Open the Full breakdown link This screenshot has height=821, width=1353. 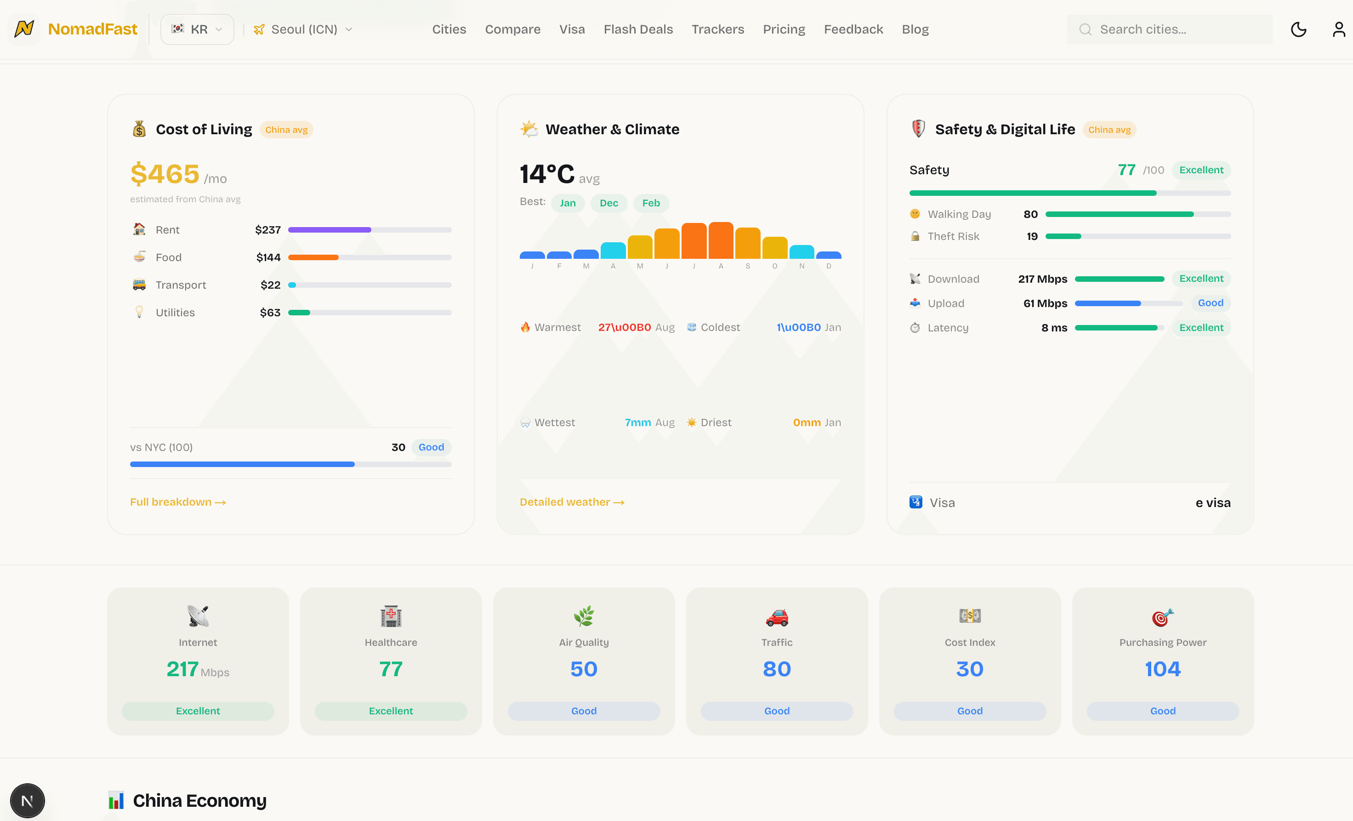tap(178, 502)
